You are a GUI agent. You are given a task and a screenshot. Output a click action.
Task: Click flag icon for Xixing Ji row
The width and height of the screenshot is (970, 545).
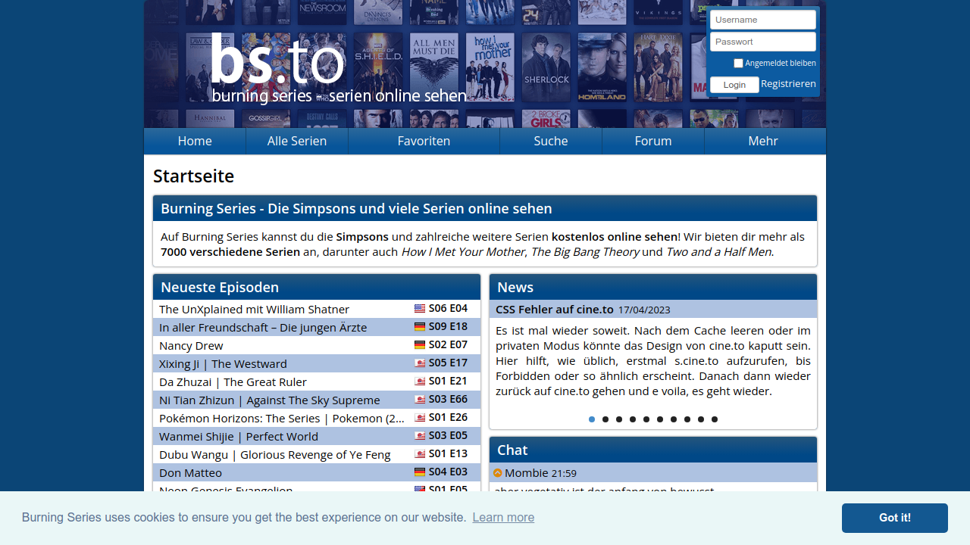tap(420, 363)
